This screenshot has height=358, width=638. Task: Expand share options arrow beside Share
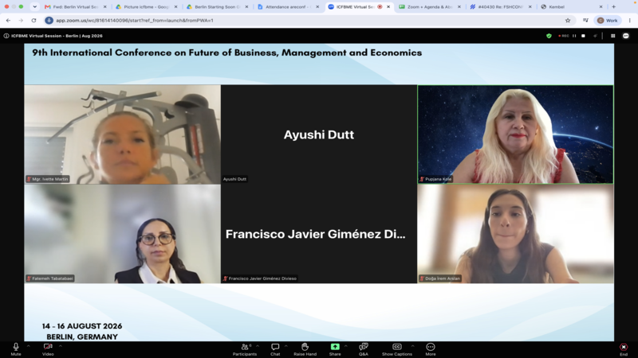pyautogui.click(x=346, y=346)
